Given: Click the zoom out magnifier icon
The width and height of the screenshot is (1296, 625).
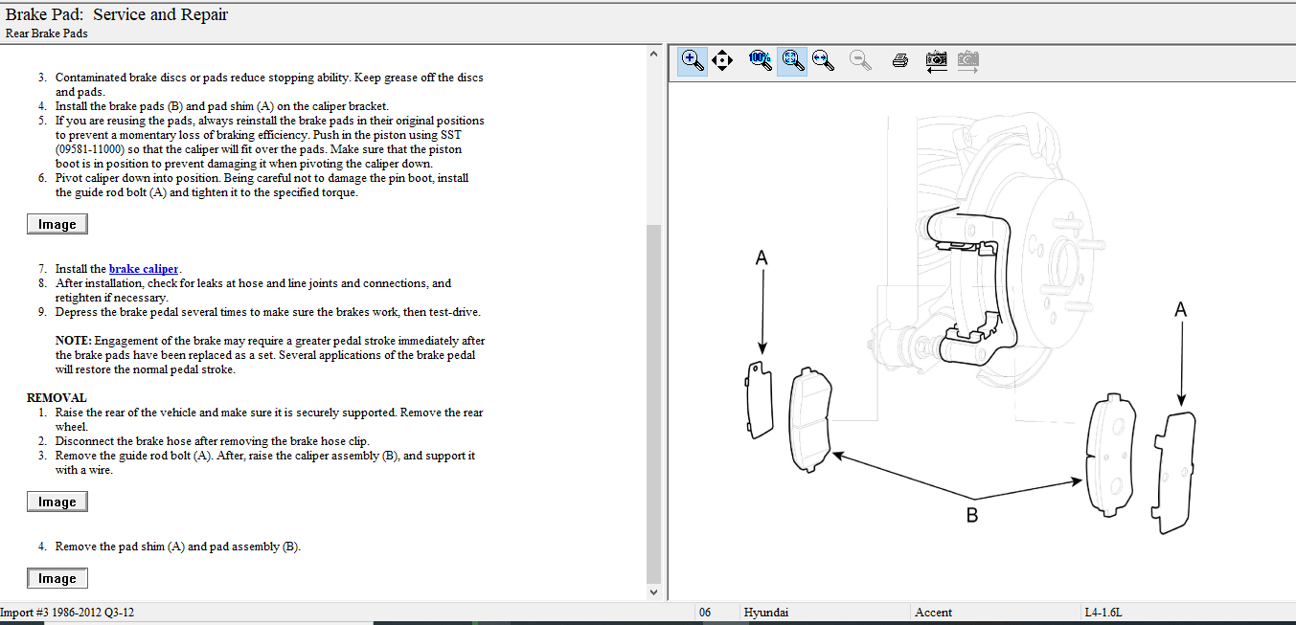Looking at the screenshot, I should 861,61.
